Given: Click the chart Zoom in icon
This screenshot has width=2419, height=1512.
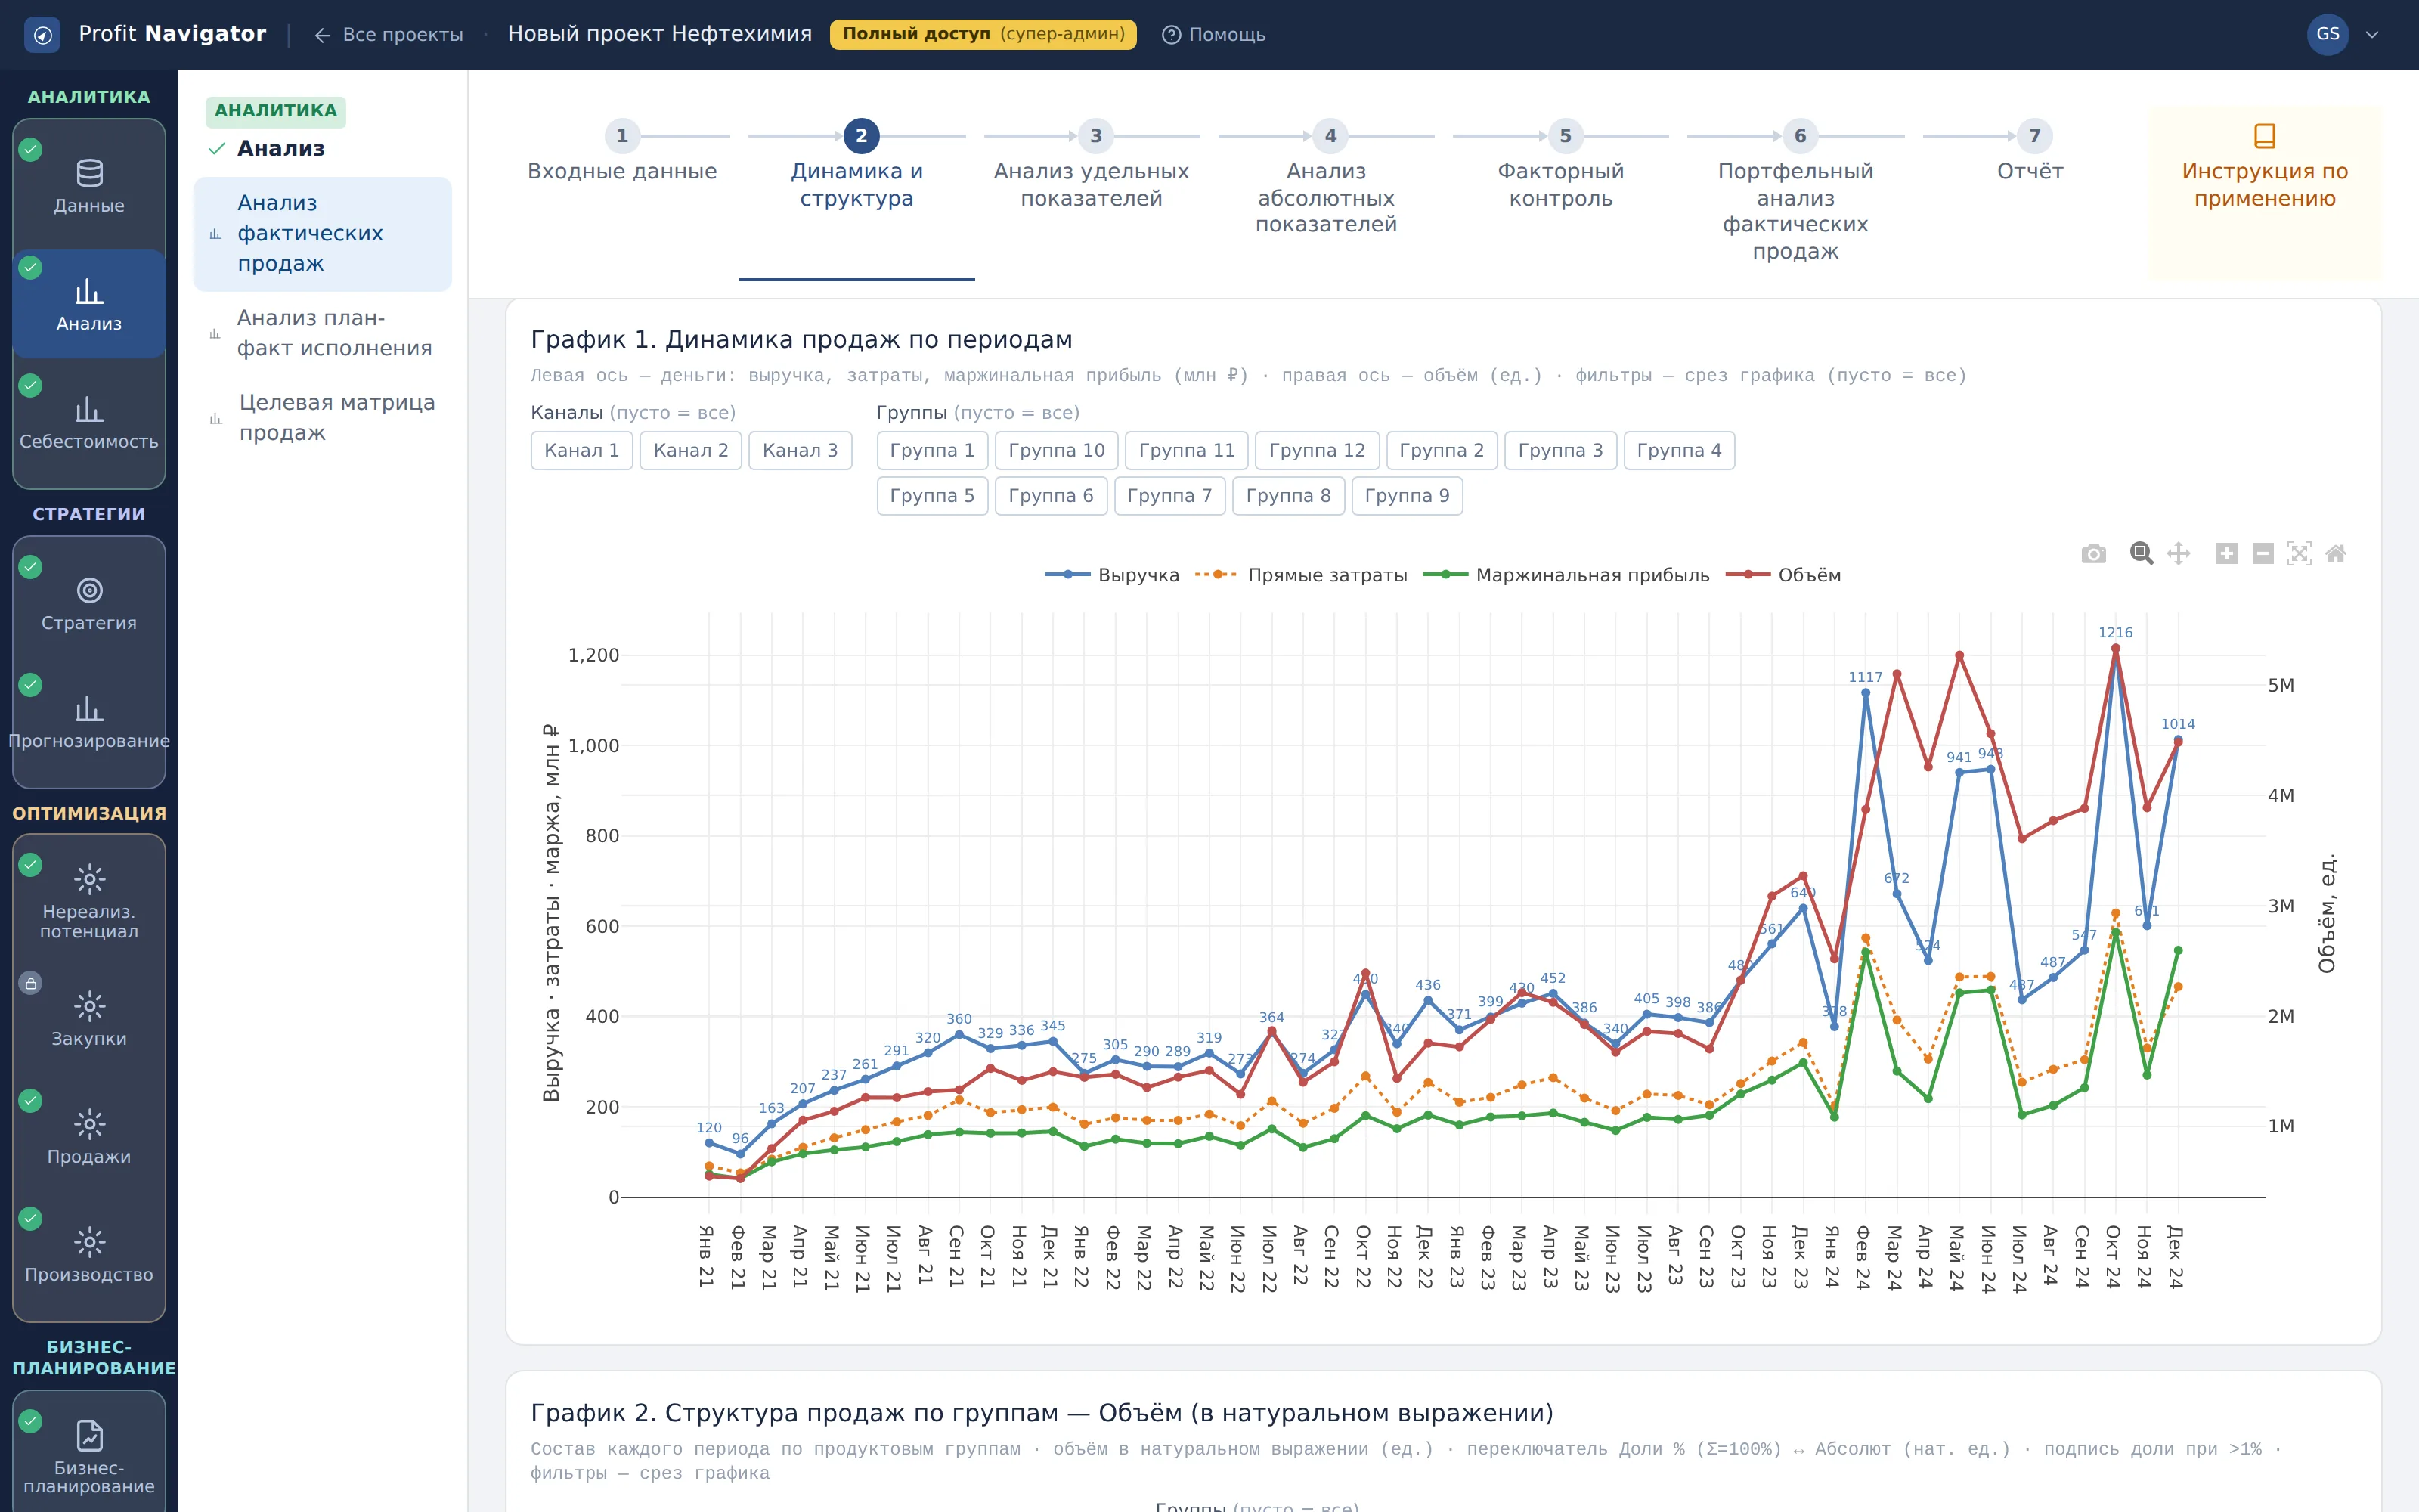Looking at the screenshot, I should pyautogui.click(x=2226, y=554).
